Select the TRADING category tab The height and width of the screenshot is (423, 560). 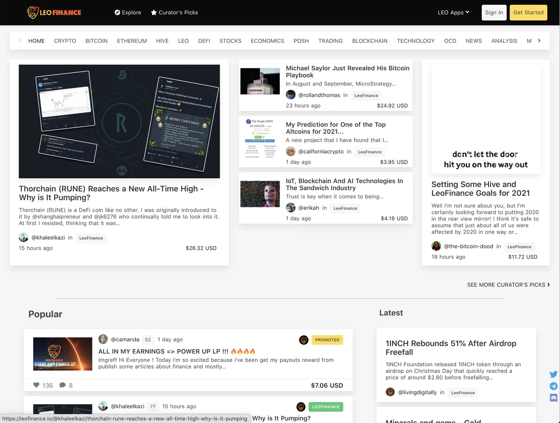tap(330, 41)
